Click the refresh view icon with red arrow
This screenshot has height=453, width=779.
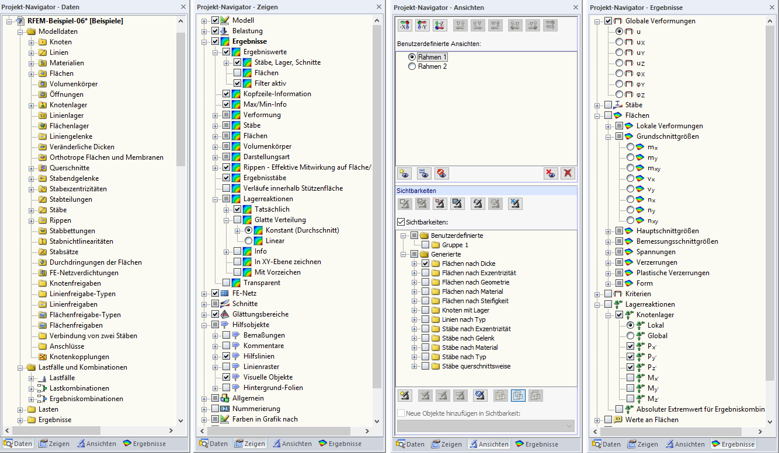click(441, 173)
